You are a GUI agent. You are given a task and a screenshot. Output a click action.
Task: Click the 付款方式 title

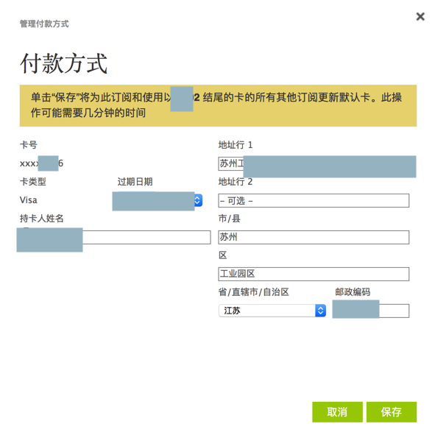(63, 63)
